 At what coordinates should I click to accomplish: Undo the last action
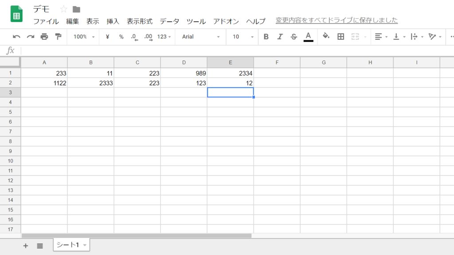tap(16, 37)
